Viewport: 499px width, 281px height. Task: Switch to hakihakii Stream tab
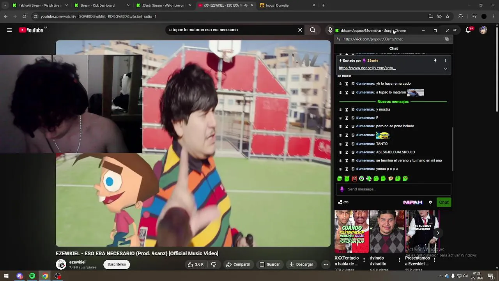[39, 5]
